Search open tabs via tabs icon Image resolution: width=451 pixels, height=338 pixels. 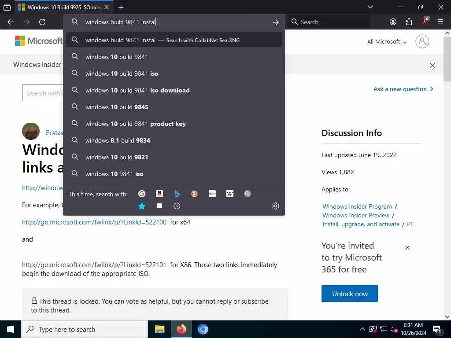point(159,206)
